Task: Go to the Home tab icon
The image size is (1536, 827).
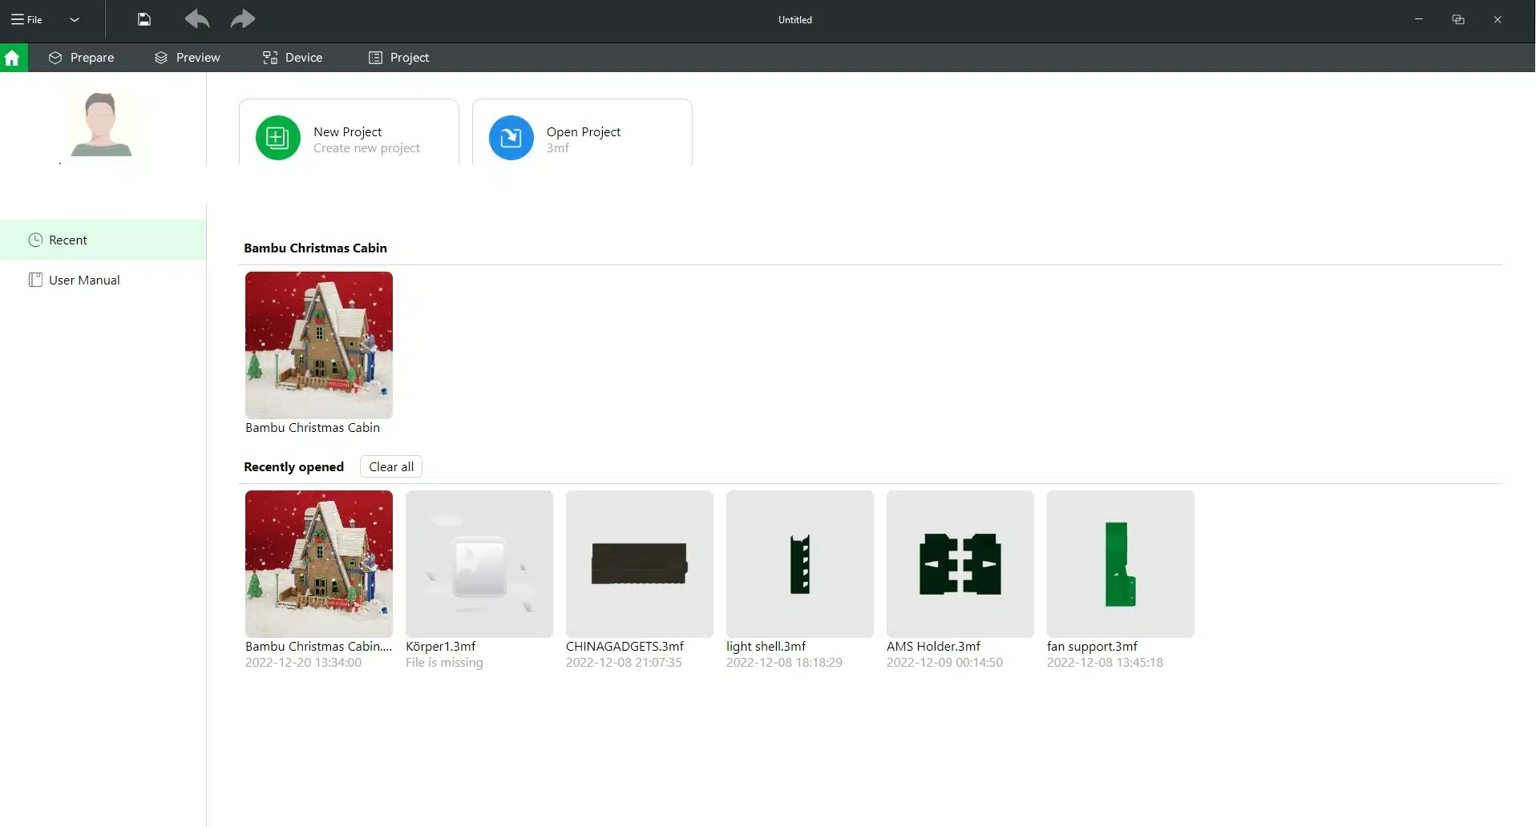Action: click(12, 58)
